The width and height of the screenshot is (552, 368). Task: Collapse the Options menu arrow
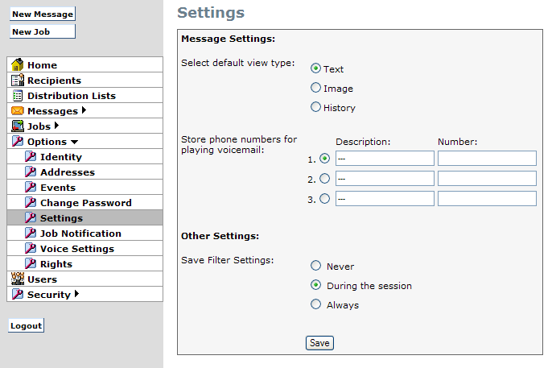point(74,142)
